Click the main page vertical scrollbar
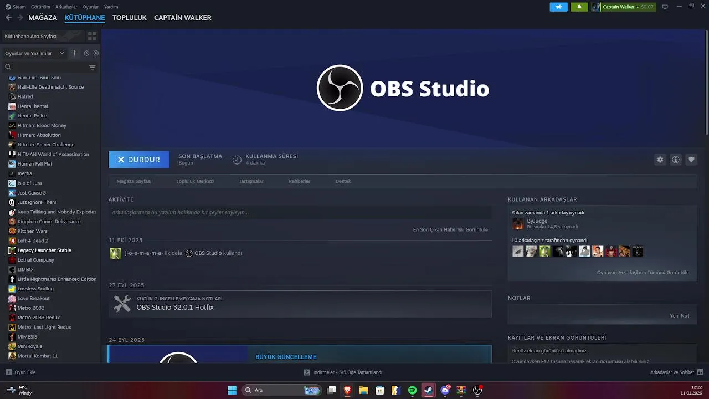The height and width of the screenshot is (399, 709). [x=706, y=81]
